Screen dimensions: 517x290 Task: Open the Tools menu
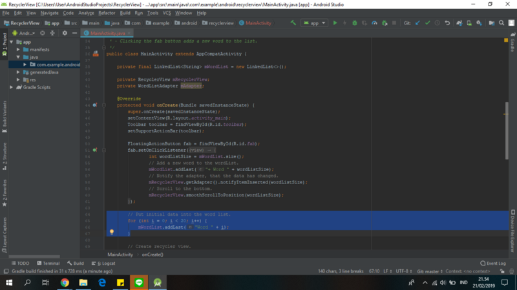click(x=153, y=13)
